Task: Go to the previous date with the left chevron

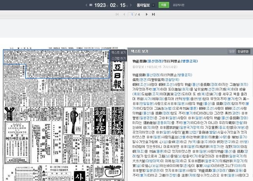Action: pyautogui.click(x=86, y=5)
